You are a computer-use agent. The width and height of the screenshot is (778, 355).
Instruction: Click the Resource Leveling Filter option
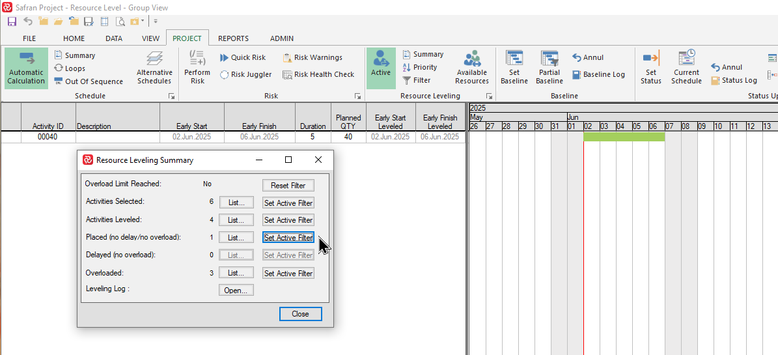coord(416,80)
